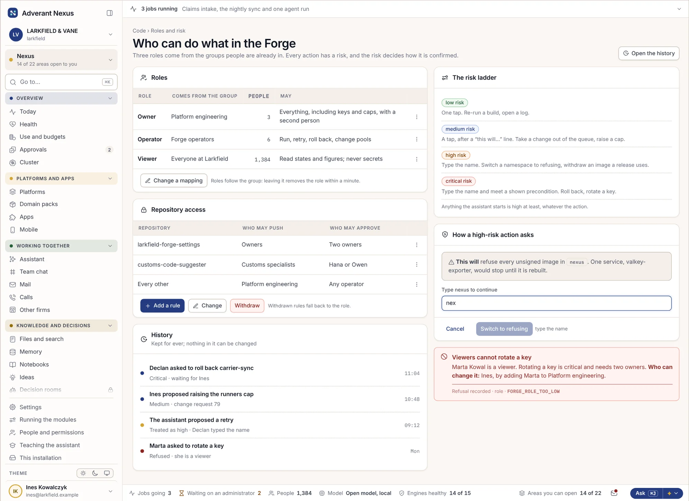Image resolution: width=689 pixels, height=501 pixels.
Task: Open the Owner role row menu
Action: [417, 117]
